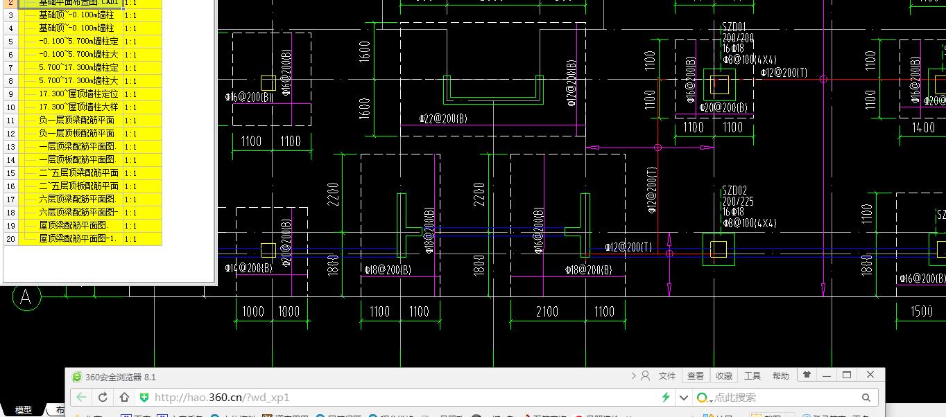Select row 19 屋顶梁配筋平面图
Screen dimensions: 946x417
[83, 226]
